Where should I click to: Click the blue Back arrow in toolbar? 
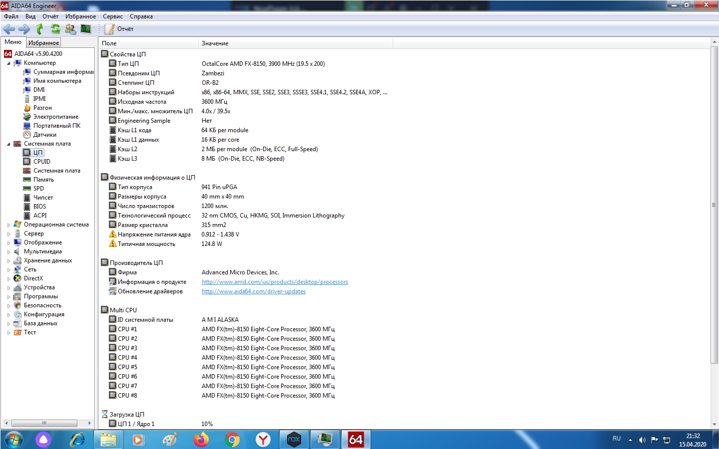[x=9, y=29]
